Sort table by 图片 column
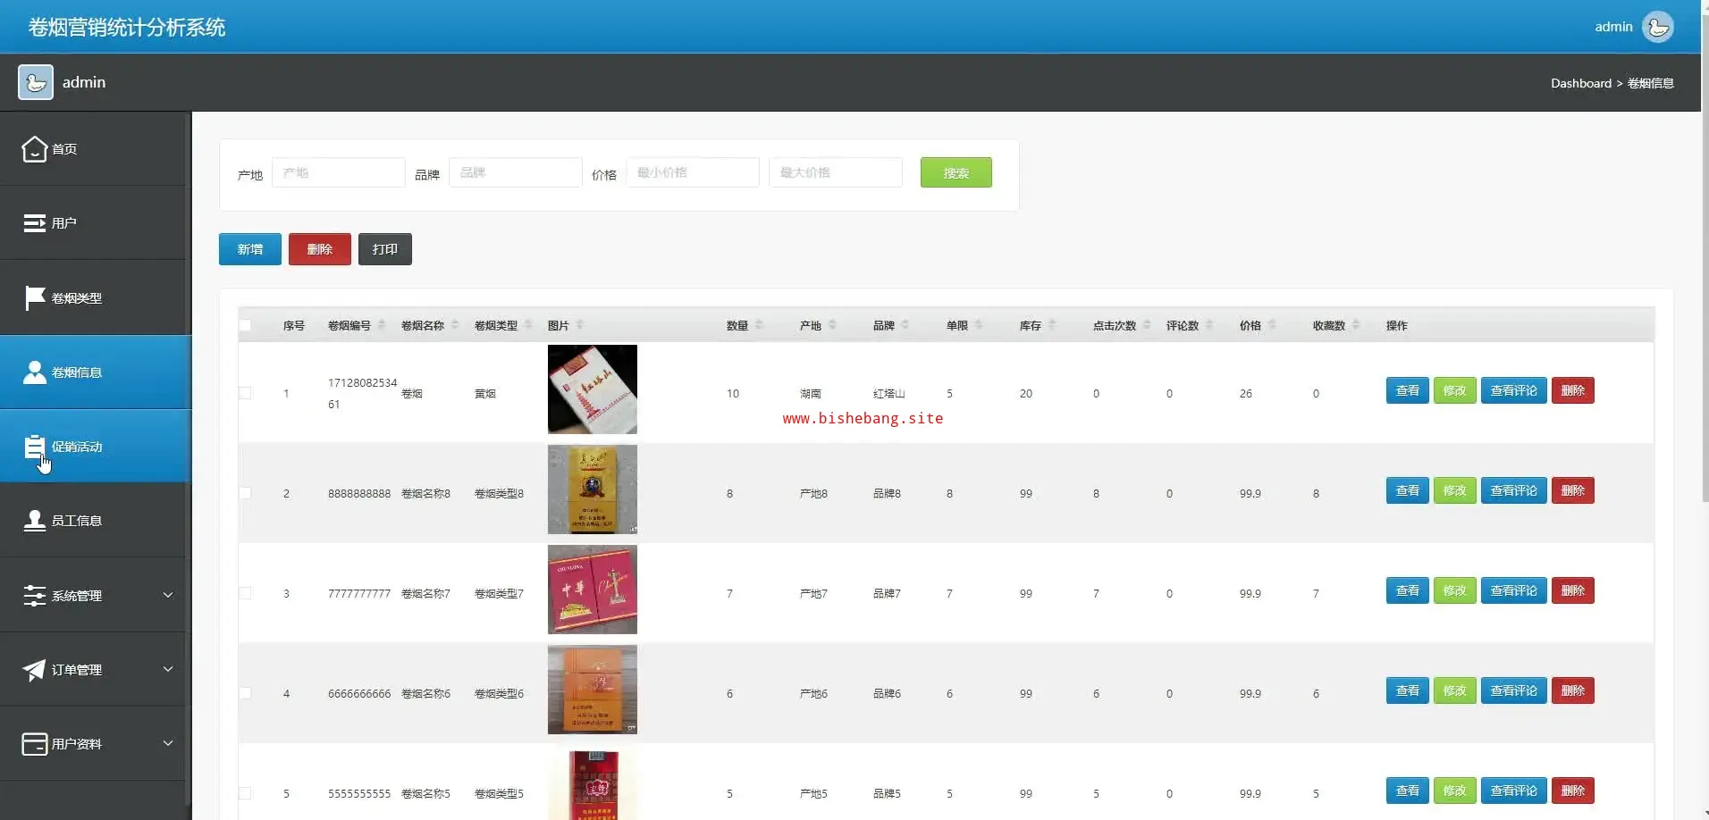The image size is (1709, 820). tap(580, 325)
